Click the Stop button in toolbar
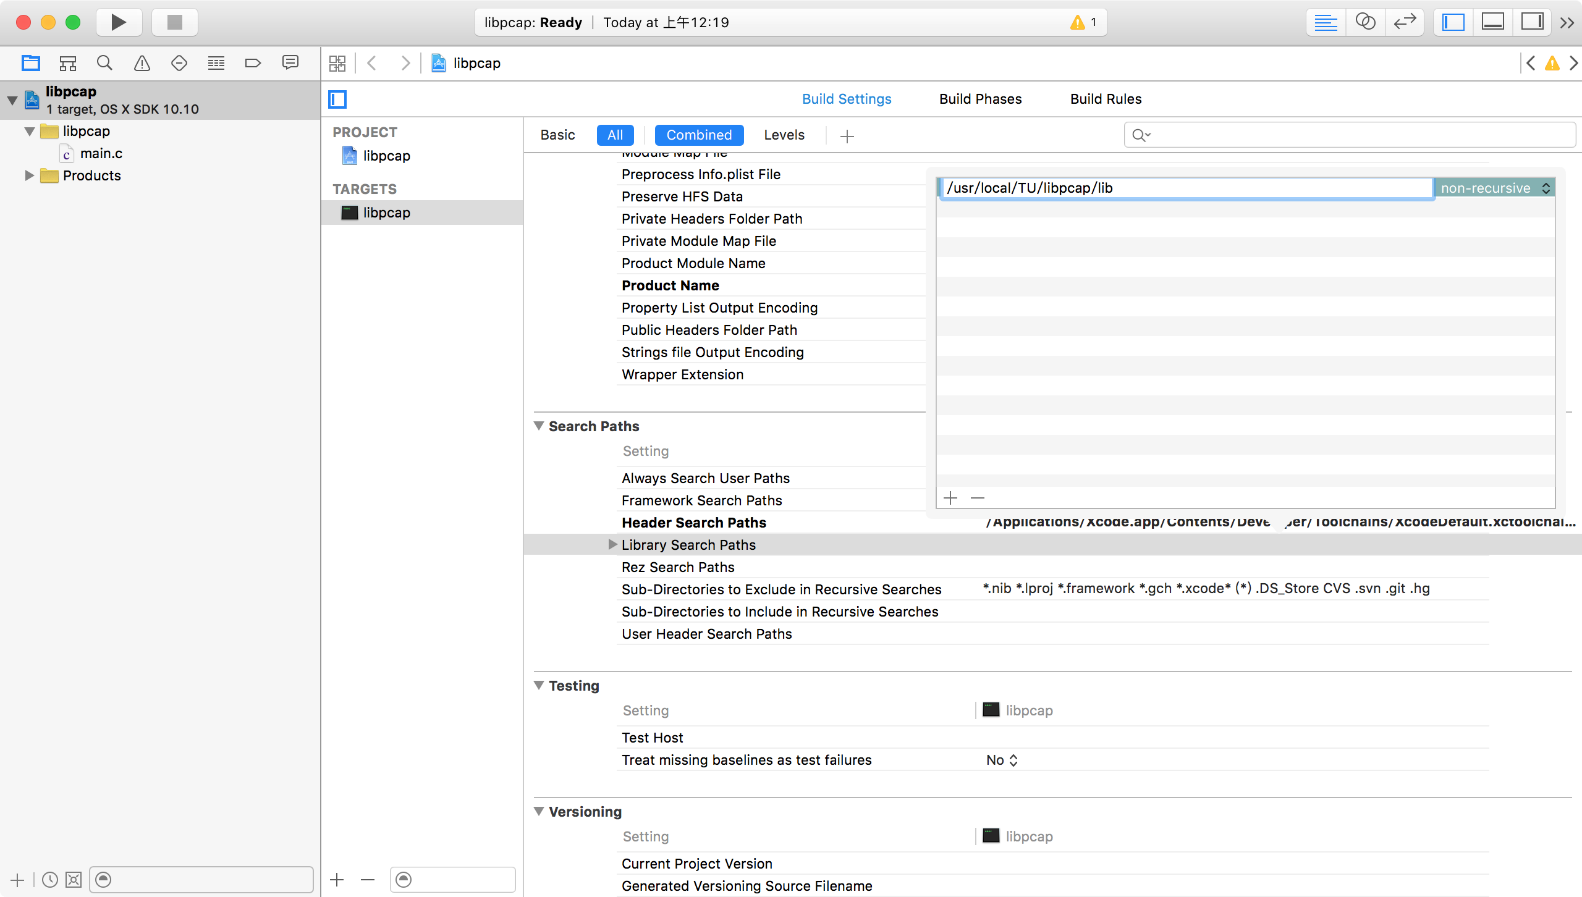1582x897 pixels. [175, 22]
